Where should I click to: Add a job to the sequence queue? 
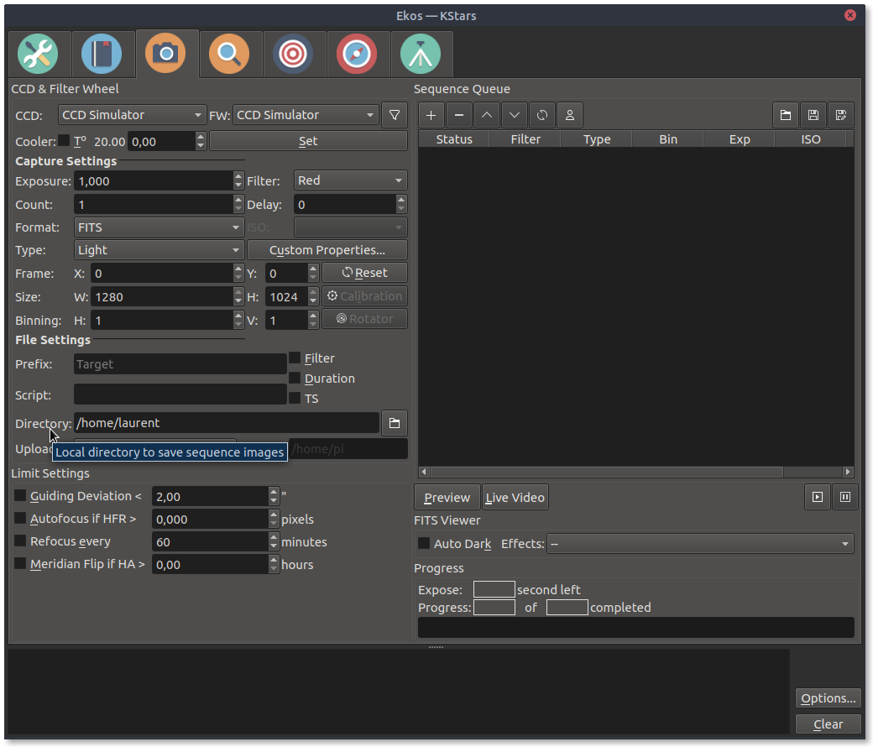coord(431,115)
